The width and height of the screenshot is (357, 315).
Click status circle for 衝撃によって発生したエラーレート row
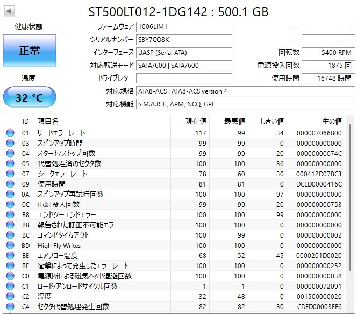[10, 266]
